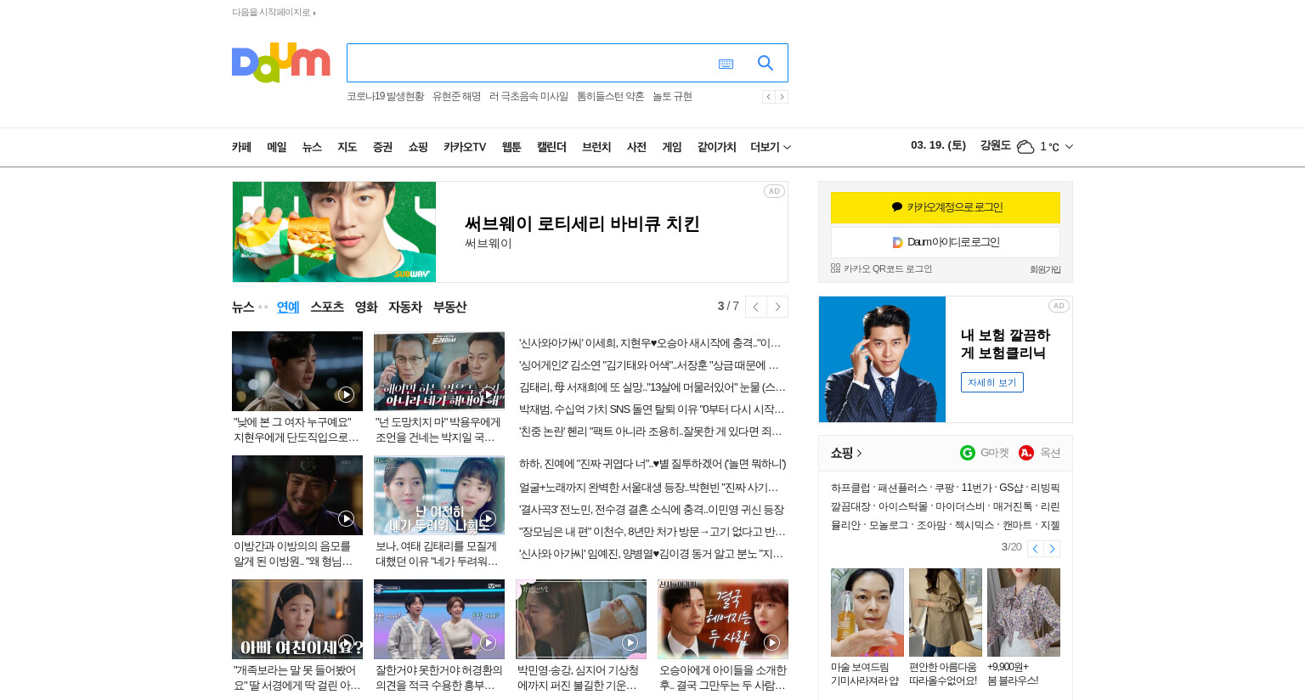Click 다음을 시작페이지로 link
Viewport: 1305px width, 700px height.
[272, 13]
